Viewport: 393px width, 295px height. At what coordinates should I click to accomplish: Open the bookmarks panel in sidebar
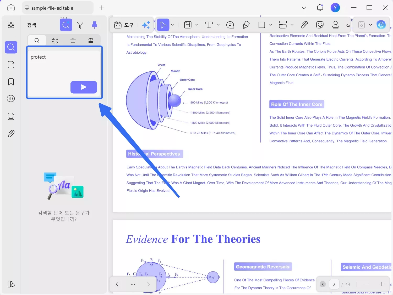pyautogui.click(x=11, y=82)
